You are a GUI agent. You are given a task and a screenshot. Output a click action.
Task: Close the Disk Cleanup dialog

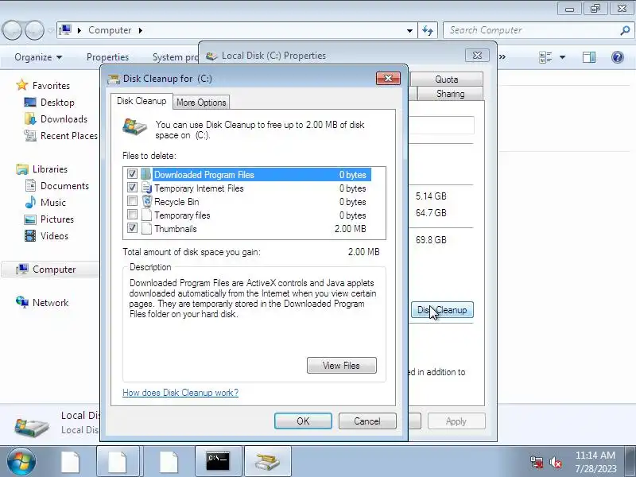(x=388, y=78)
